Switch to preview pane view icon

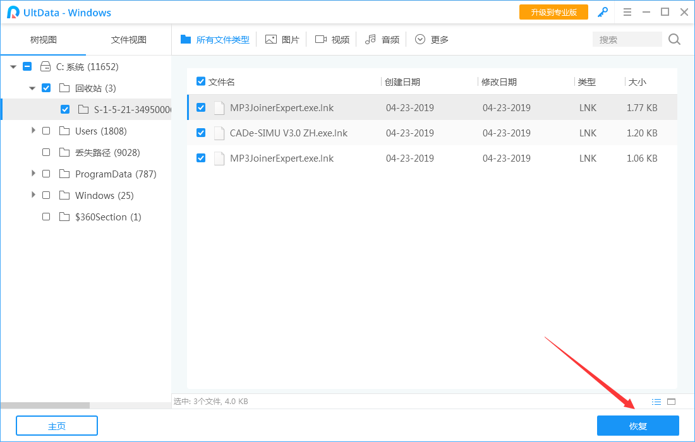point(672,402)
